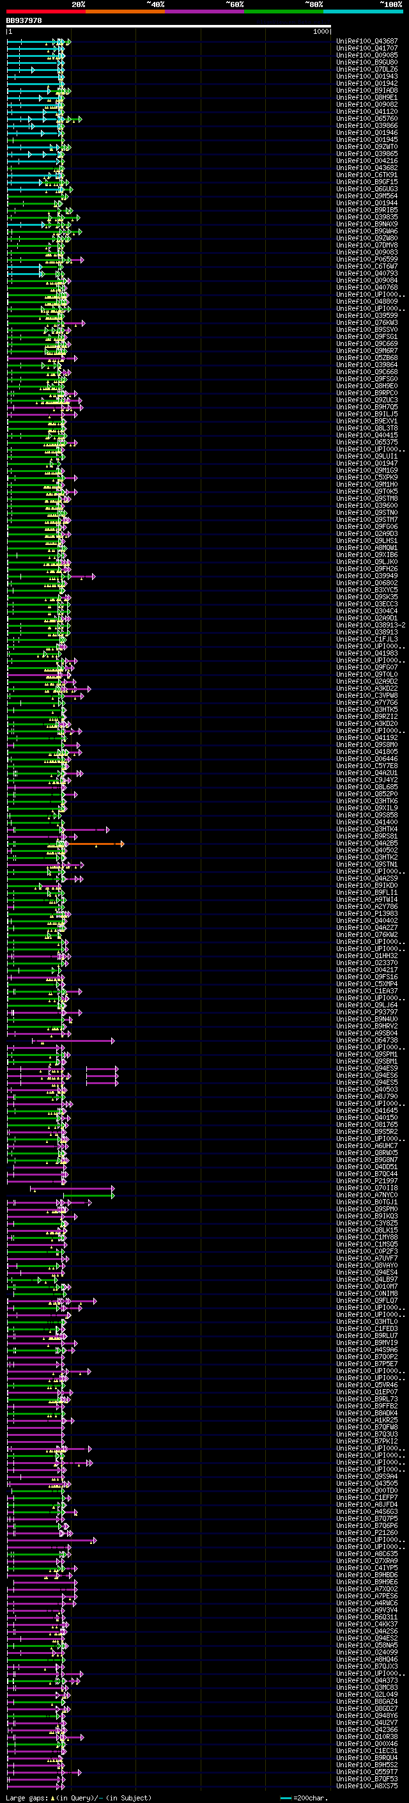
Task: Select UniRef100_C5XMP4 label
Action: 367,984
